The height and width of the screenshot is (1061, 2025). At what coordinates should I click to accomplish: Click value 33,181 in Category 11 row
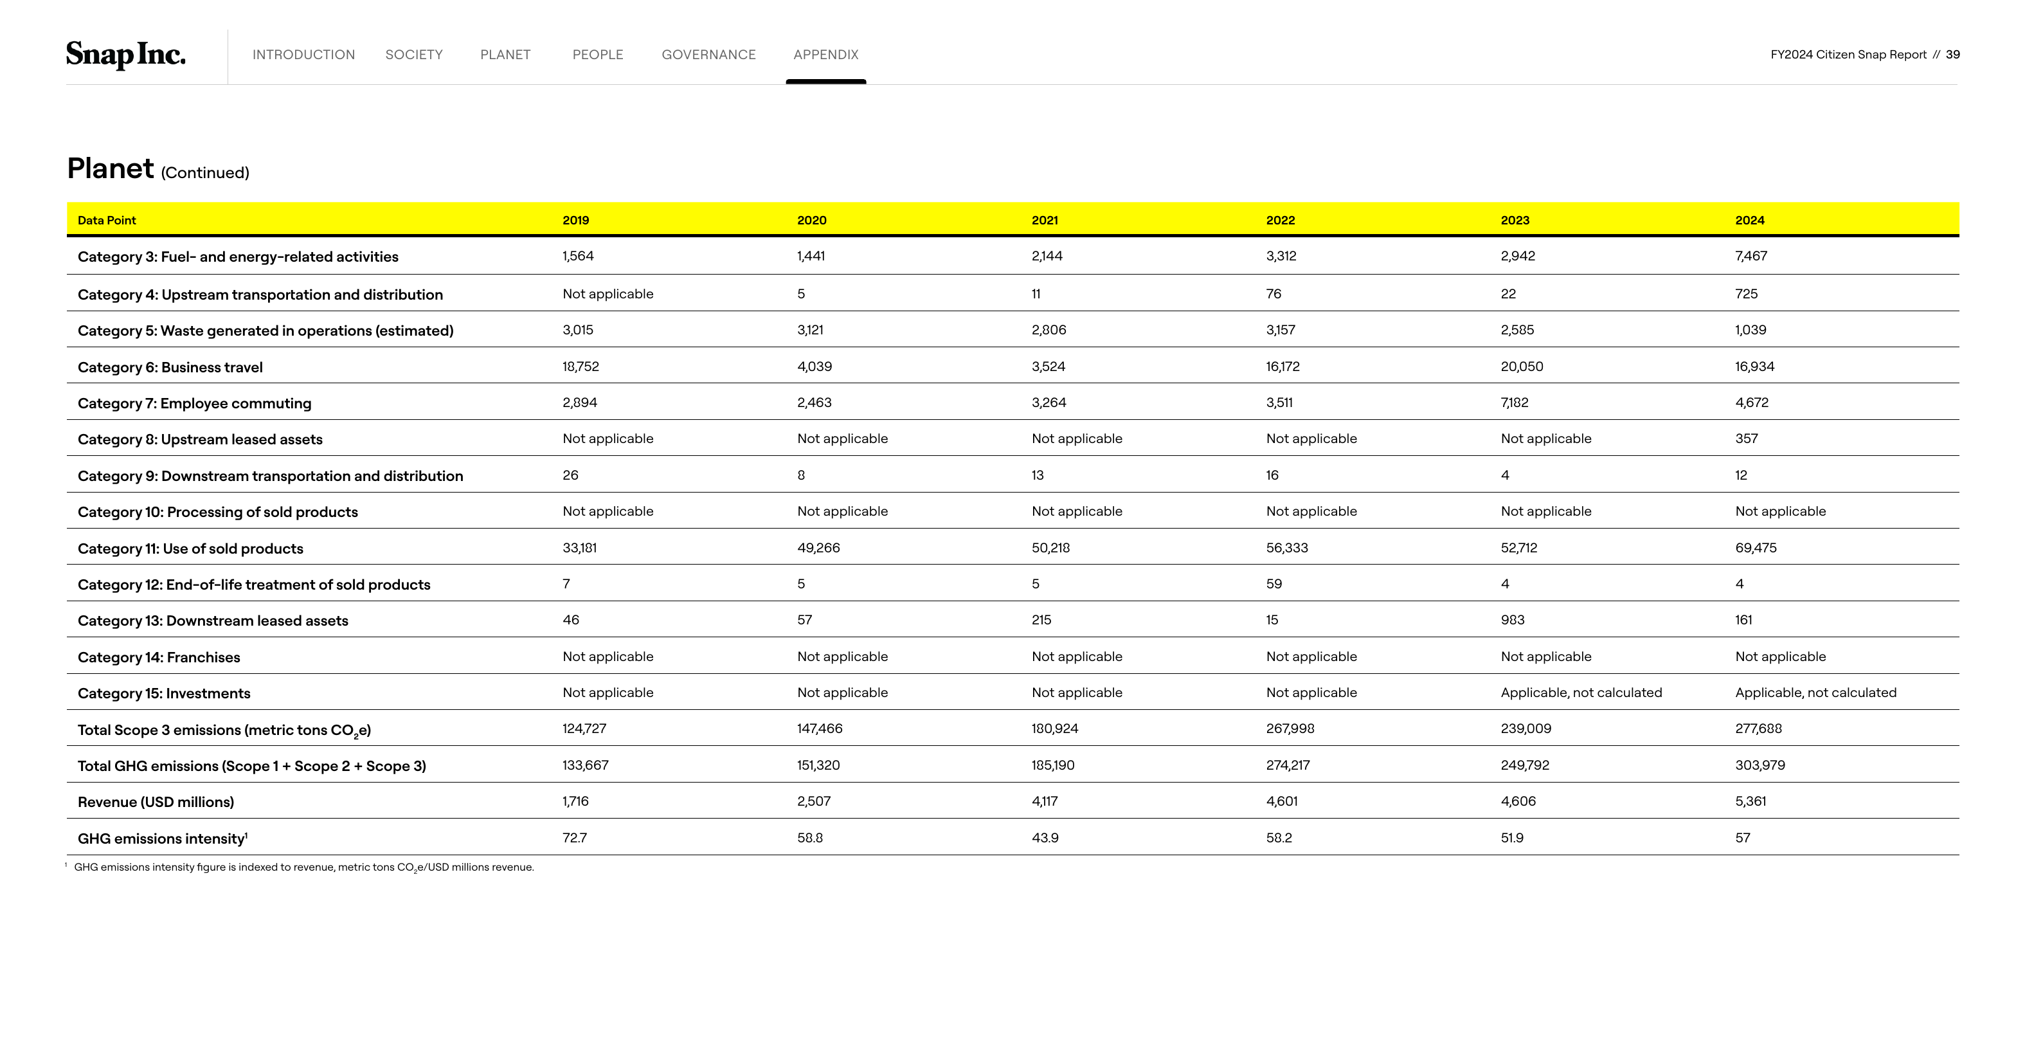coord(579,549)
